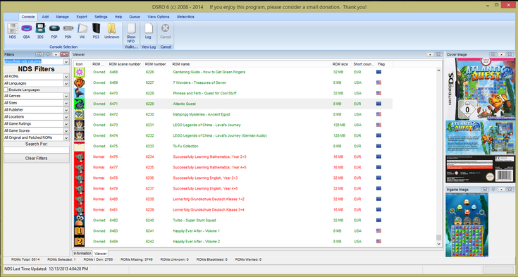Sort by ROM scene number column header
Viewport: 518px width, 277px height.
point(125,64)
